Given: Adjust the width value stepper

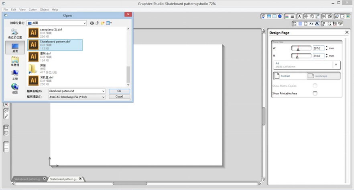Looking at the screenshot, I should click(x=327, y=48).
